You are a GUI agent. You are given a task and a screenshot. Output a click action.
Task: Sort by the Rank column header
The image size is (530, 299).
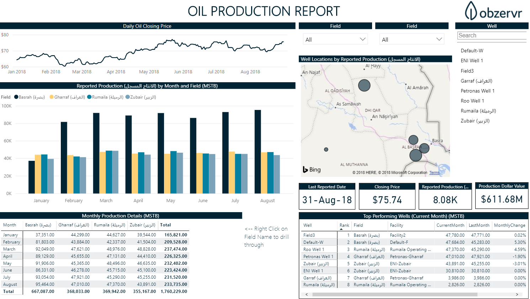(344, 225)
